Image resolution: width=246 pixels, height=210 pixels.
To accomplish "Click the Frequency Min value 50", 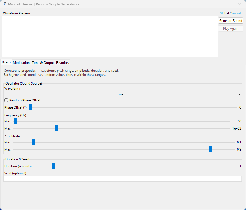I will tap(239, 121).
